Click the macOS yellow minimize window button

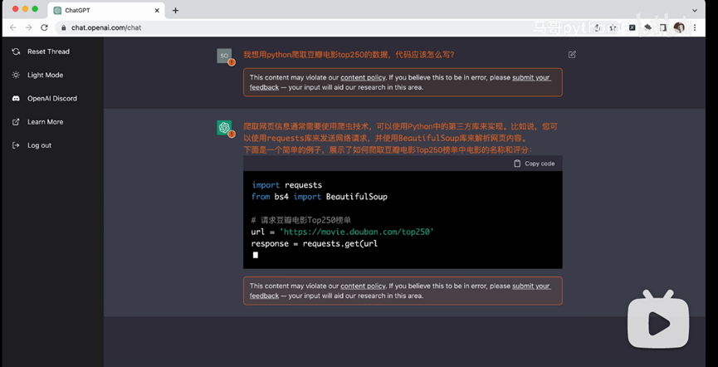25,9
